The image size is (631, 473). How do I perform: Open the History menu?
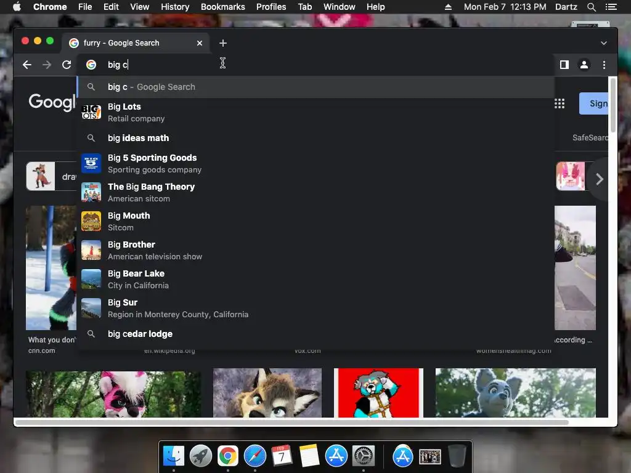click(x=175, y=7)
